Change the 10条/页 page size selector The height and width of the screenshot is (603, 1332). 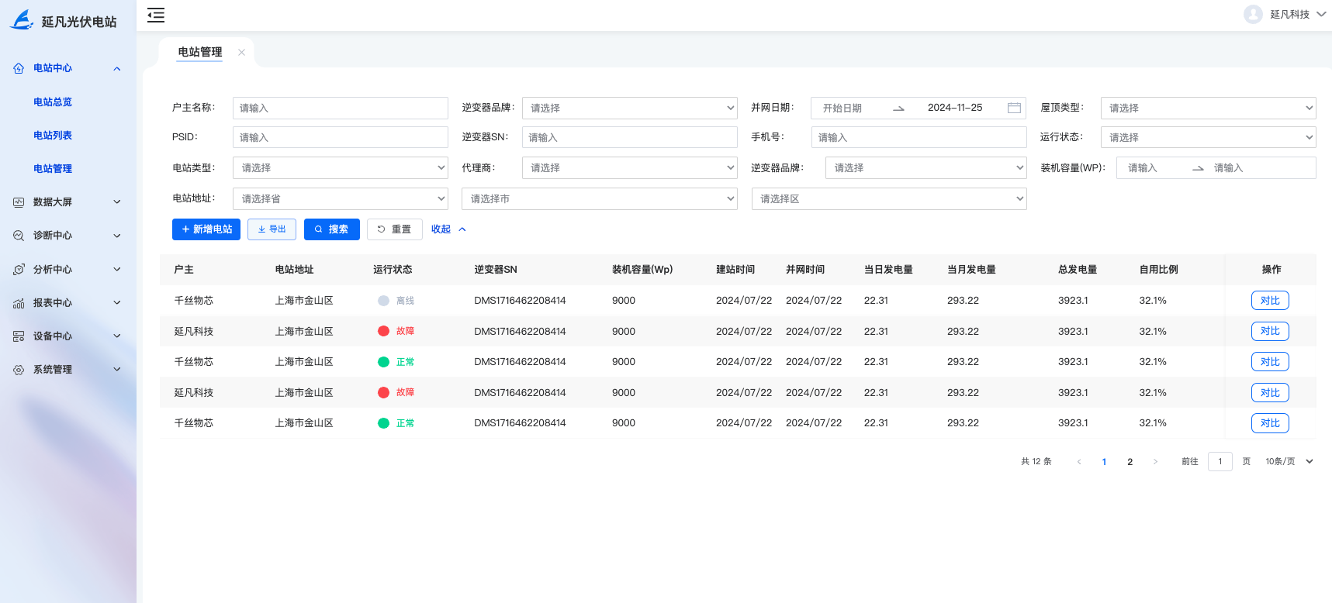(x=1289, y=461)
